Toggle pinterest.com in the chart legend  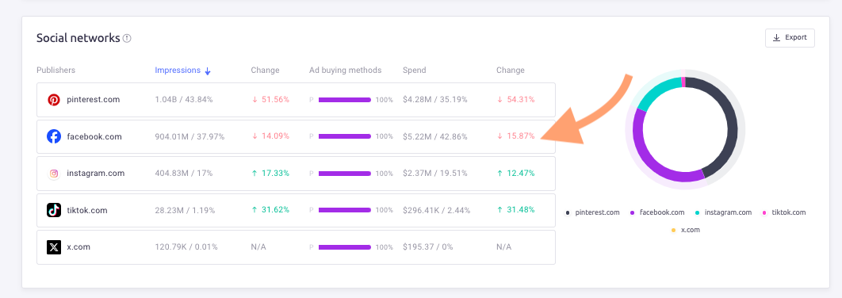pos(593,212)
